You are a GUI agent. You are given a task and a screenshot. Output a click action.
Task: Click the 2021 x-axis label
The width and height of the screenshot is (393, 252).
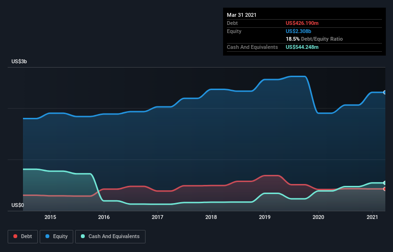click(x=372, y=217)
